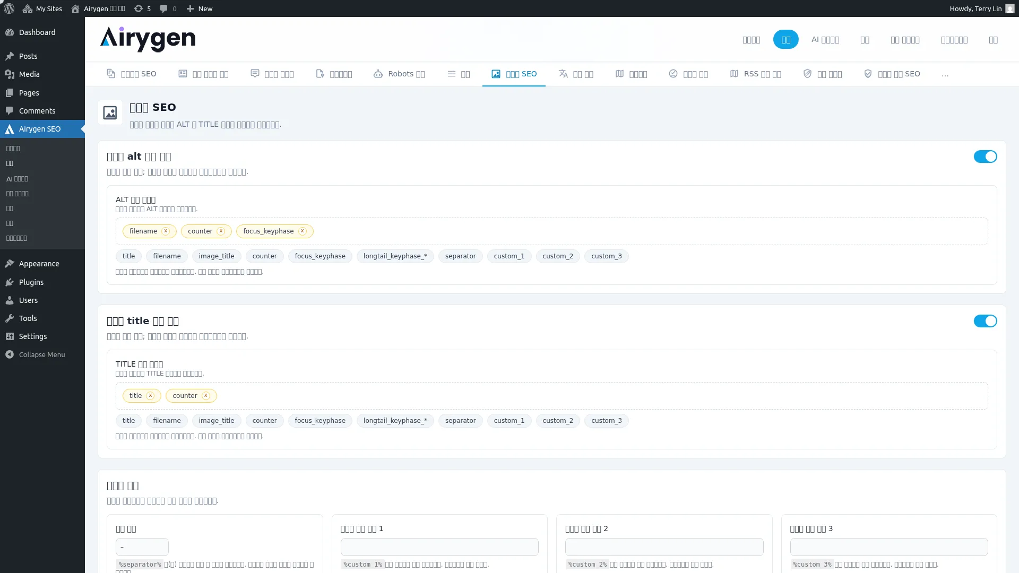Add custom_1 variable to ALT template
1019x573 pixels.
click(x=509, y=256)
